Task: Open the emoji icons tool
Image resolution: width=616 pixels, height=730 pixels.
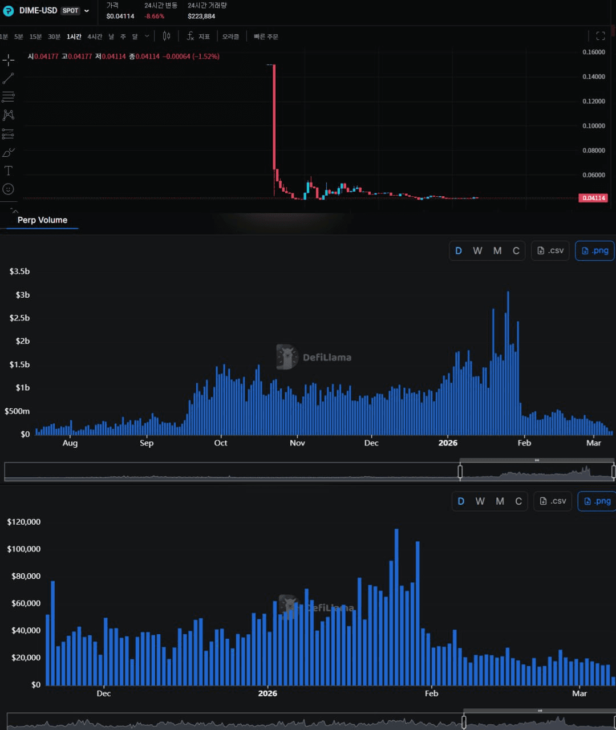Action: pyautogui.click(x=8, y=189)
